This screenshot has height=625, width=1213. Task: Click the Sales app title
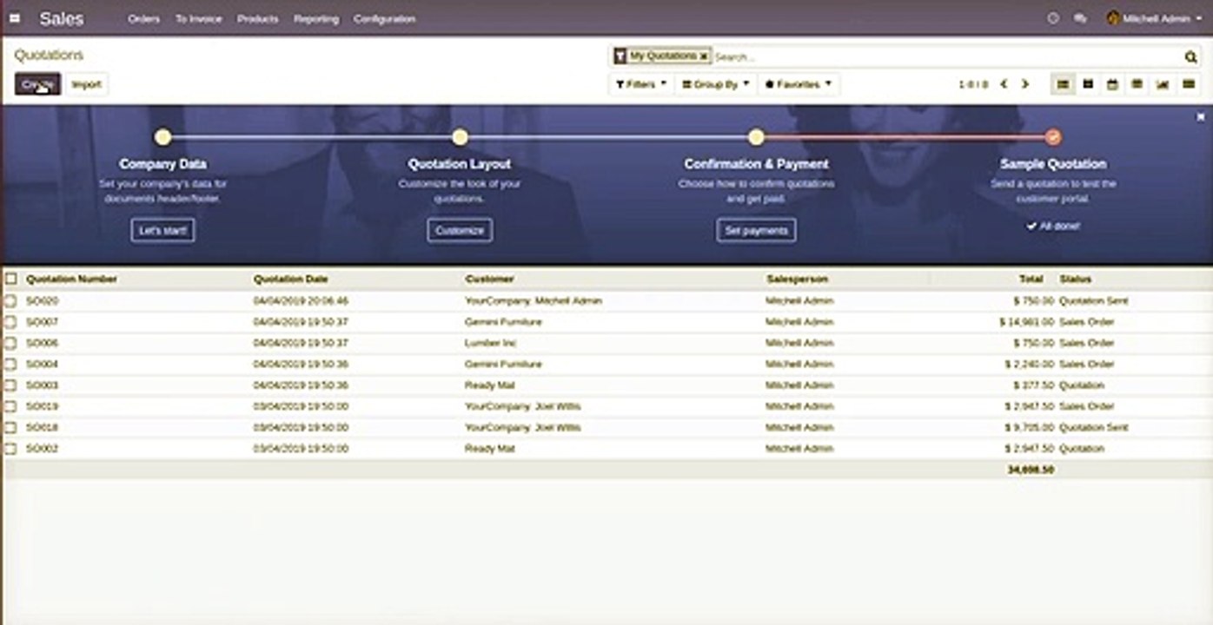click(x=61, y=18)
